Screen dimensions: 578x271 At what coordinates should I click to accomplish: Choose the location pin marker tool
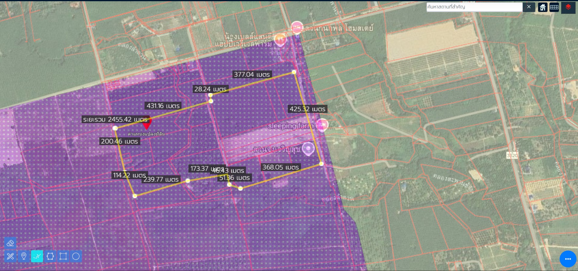(x=24, y=256)
